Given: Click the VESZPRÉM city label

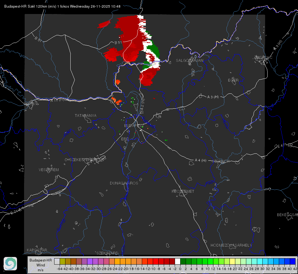Looking at the screenshot, I should point(49,170).
